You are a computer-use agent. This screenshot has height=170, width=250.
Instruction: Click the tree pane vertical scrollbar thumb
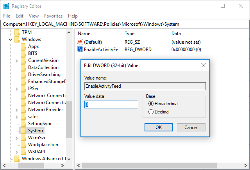[x=69, y=120]
